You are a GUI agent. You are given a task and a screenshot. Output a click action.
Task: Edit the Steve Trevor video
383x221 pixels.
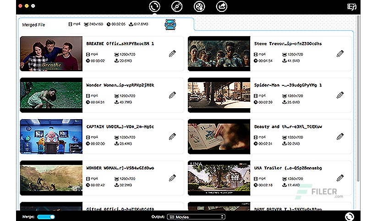point(340,53)
